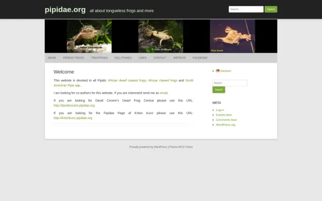
Task: Focus the sidebar search input field
Action: pos(230,83)
